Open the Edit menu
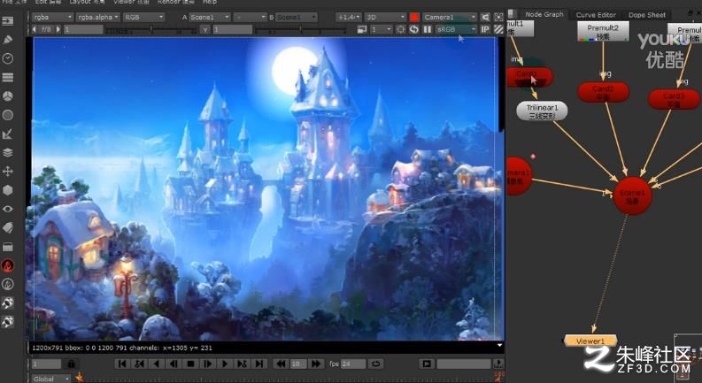Image resolution: width=702 pixels, height=383 pixels. tap(48, 2)
